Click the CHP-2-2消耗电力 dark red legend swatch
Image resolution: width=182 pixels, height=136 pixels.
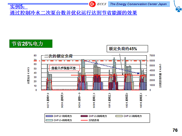[x=84, y=116]
